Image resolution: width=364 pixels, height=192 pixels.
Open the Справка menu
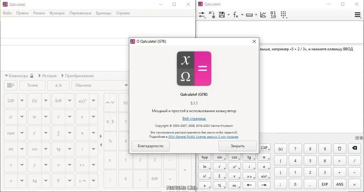click(123, 13)
